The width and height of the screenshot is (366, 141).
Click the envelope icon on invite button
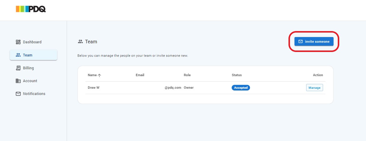tap(300, 42)
